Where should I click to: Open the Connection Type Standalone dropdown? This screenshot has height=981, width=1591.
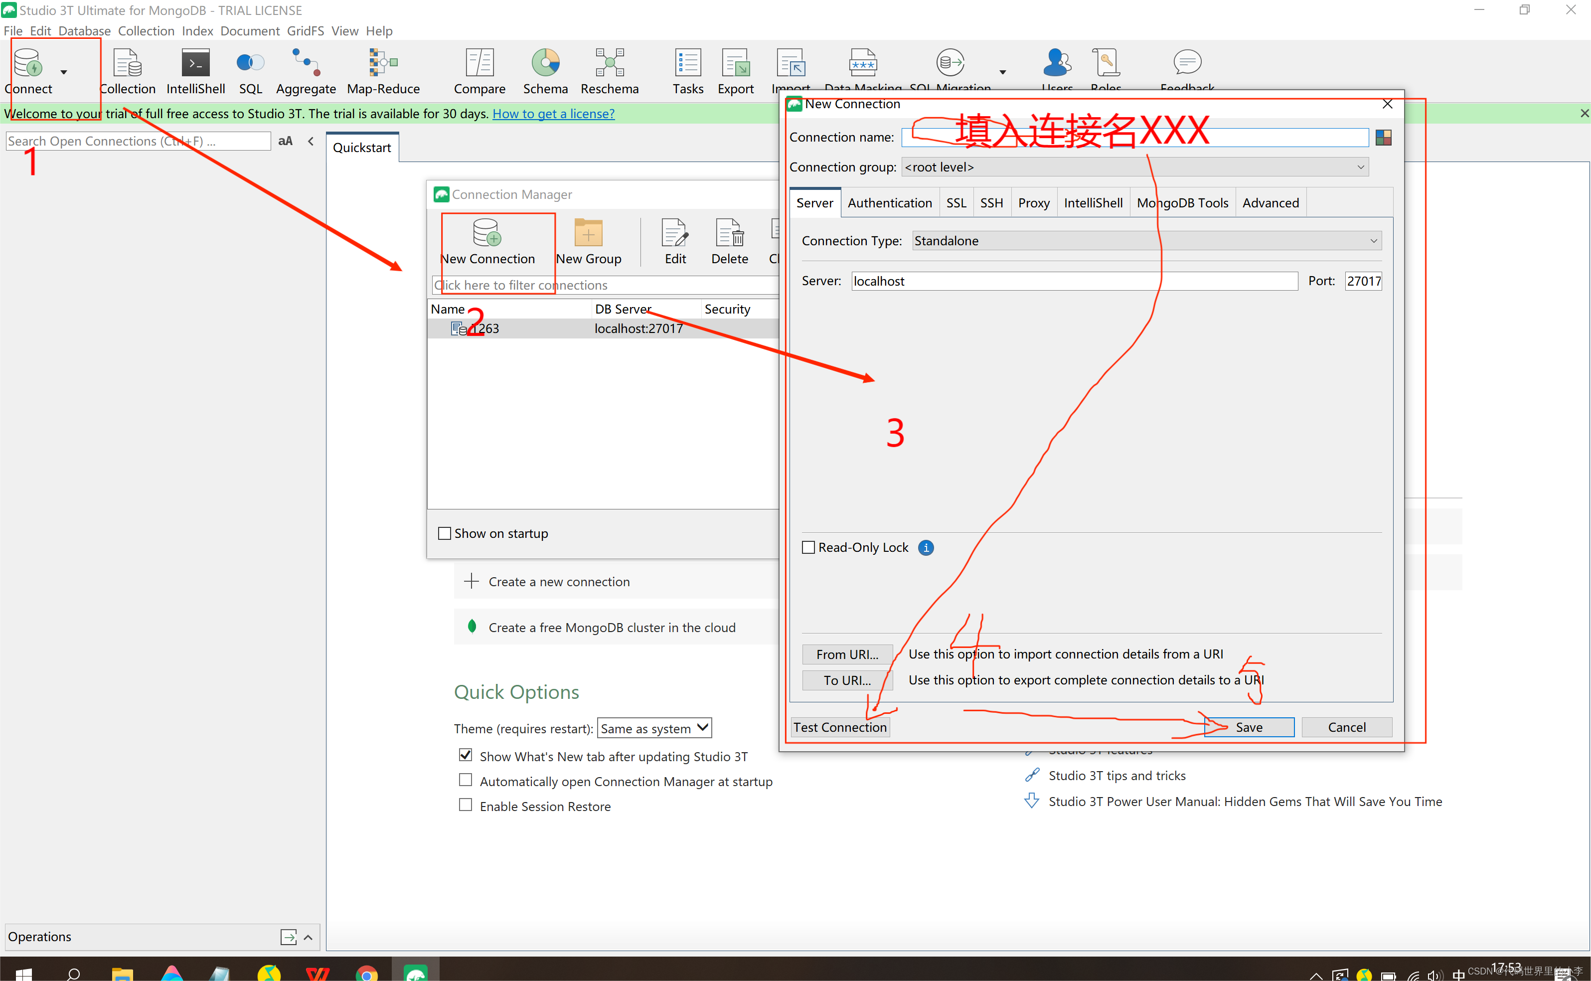(x=1146, y=241)
